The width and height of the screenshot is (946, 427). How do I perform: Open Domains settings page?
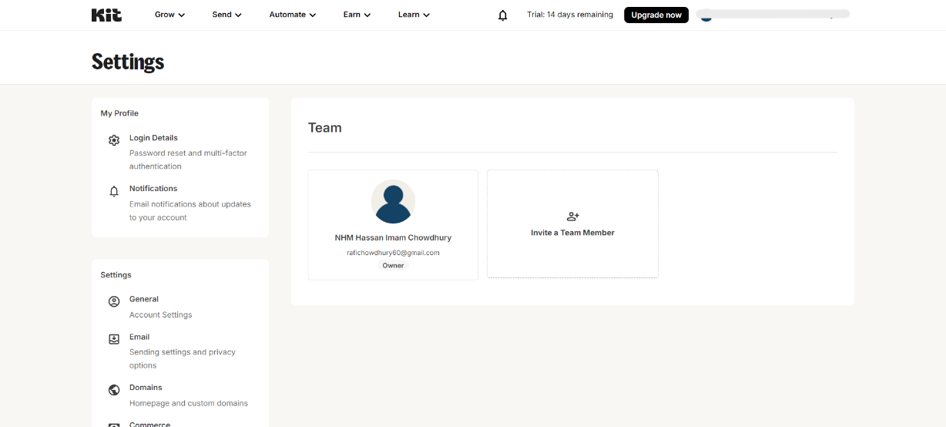146,388
